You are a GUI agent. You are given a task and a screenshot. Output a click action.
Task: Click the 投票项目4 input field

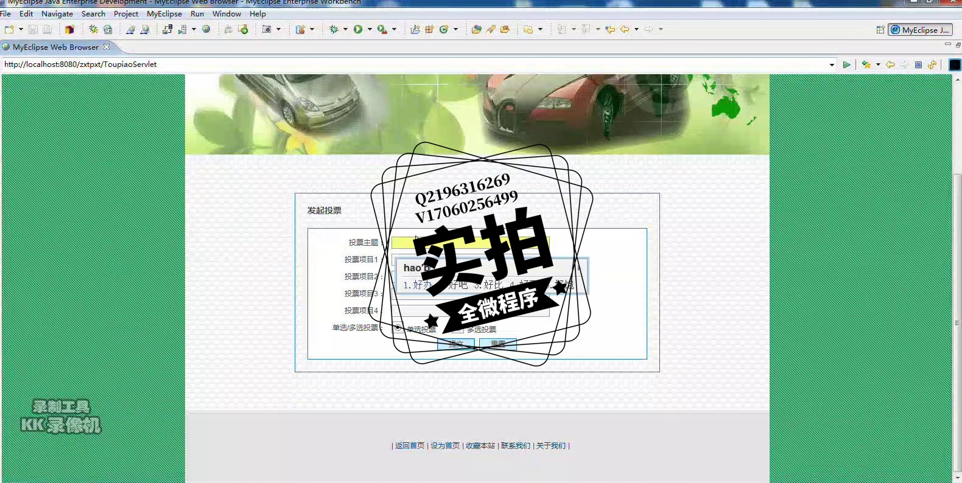click(x=471, y=310)
